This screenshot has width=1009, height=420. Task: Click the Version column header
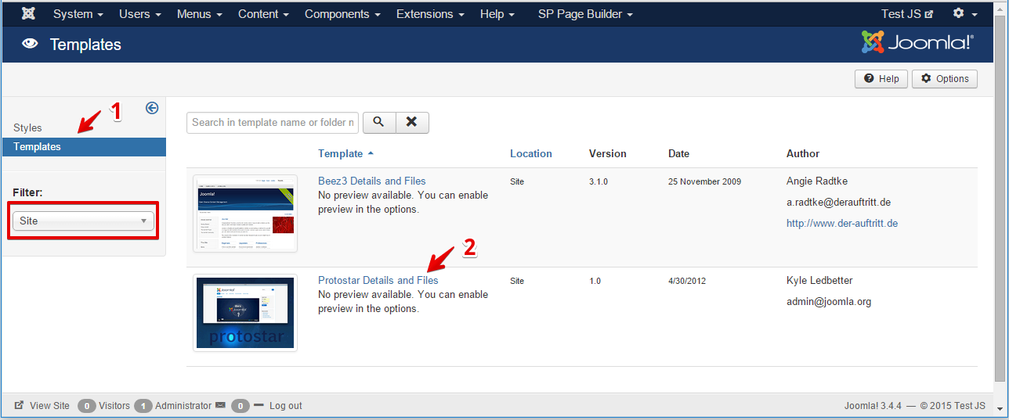click(x=608, y=154)
